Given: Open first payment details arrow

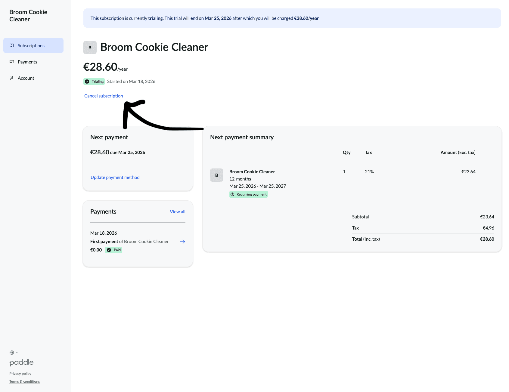Looking at the screenshot, I should (182, 242).
